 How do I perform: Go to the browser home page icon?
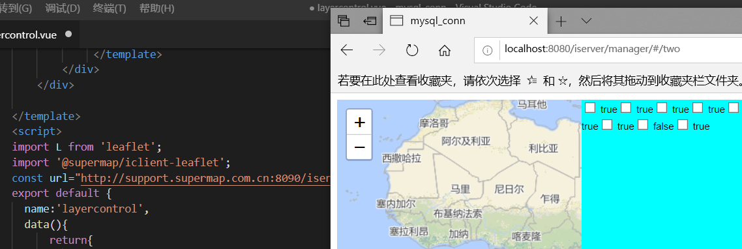pos(444,50)
